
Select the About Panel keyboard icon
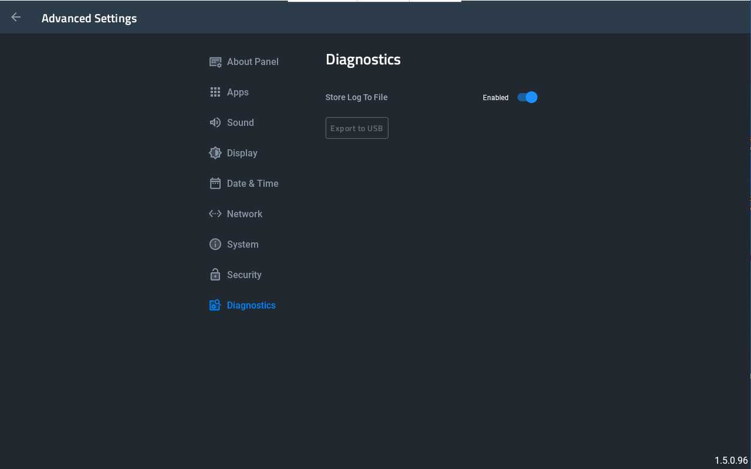215,61
